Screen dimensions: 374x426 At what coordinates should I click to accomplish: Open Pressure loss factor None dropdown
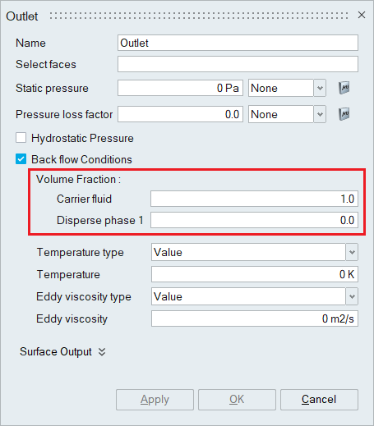point(287,114)
